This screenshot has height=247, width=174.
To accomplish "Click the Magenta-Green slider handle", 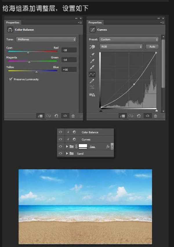I will point(29,62).
